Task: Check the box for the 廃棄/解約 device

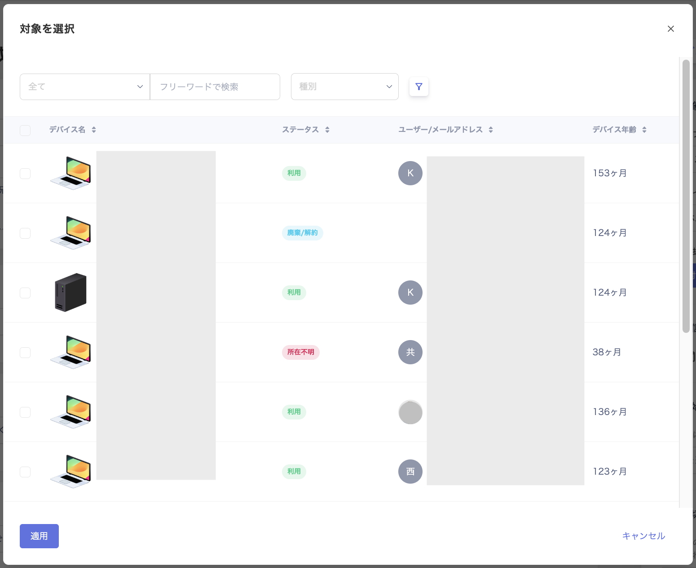Action: pyautogui.click(x=25, y=233)
